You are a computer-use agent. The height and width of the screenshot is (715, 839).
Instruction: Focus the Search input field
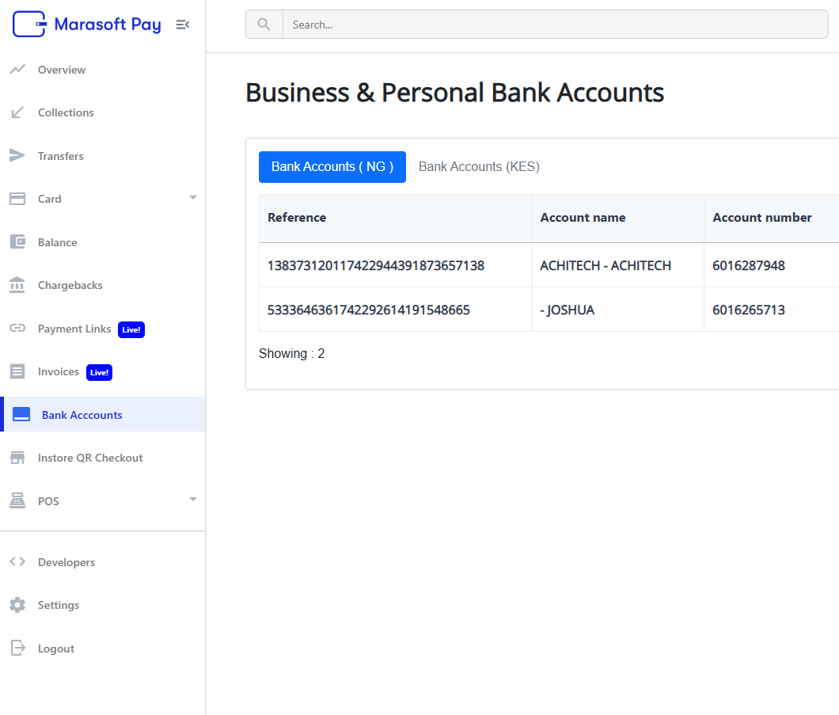click(554, 25)
